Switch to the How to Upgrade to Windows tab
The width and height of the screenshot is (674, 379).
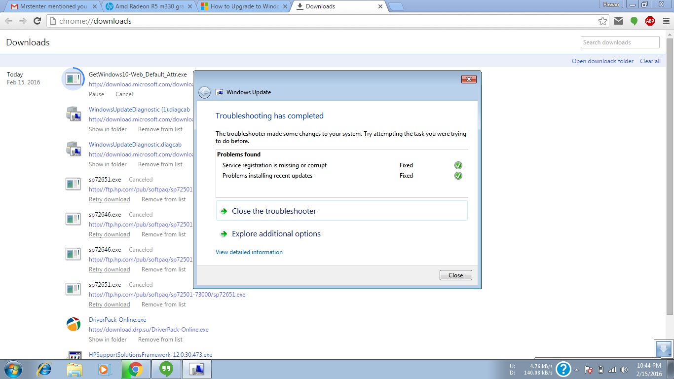[244, 6]
